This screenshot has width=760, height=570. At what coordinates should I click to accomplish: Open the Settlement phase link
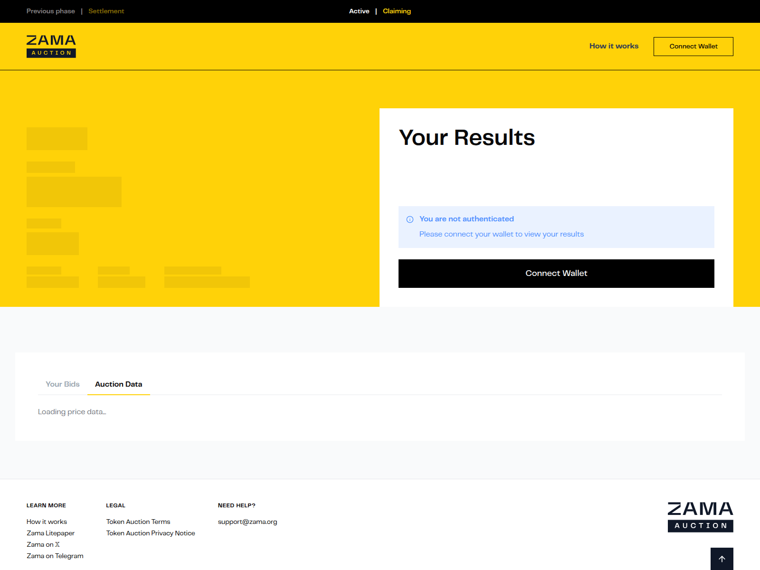click(x=106, y=11)
